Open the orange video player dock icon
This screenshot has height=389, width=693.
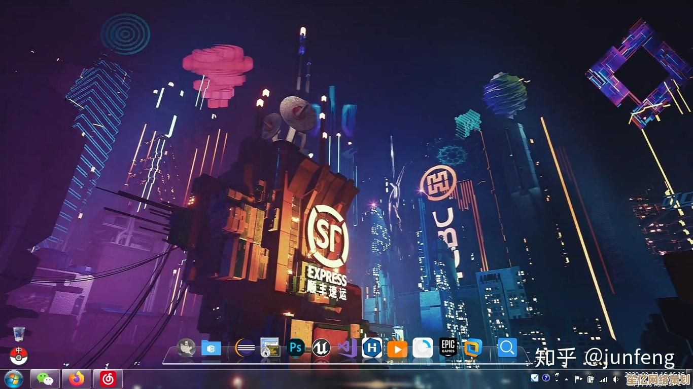(397, 349)
